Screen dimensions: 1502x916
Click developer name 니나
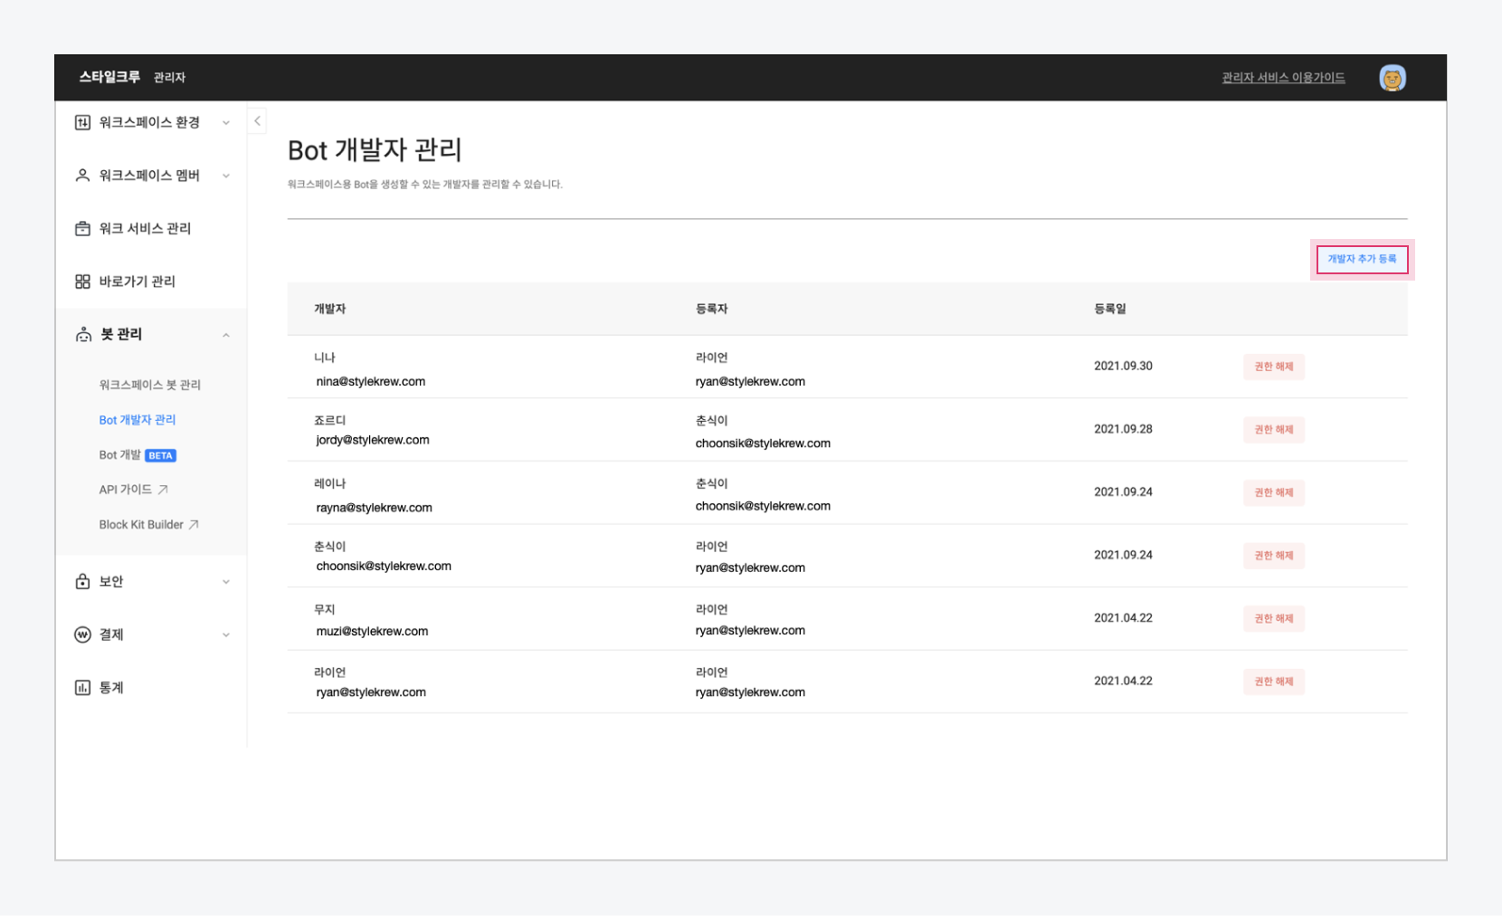(324, 358)
